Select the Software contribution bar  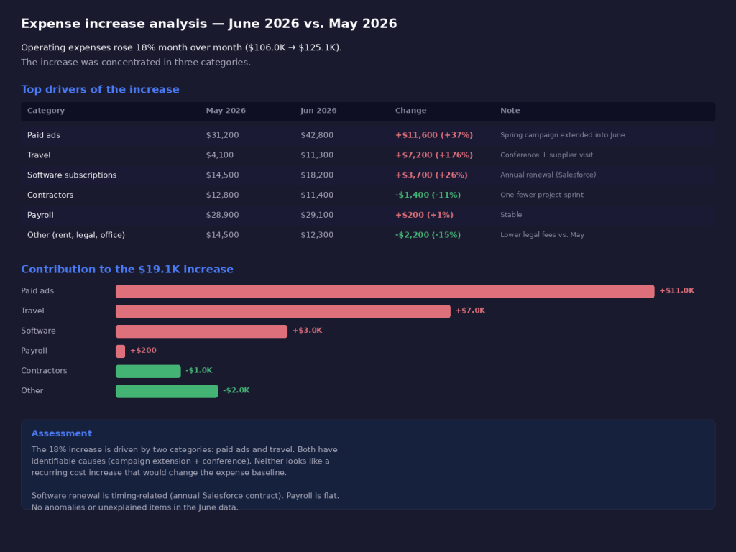201,331
